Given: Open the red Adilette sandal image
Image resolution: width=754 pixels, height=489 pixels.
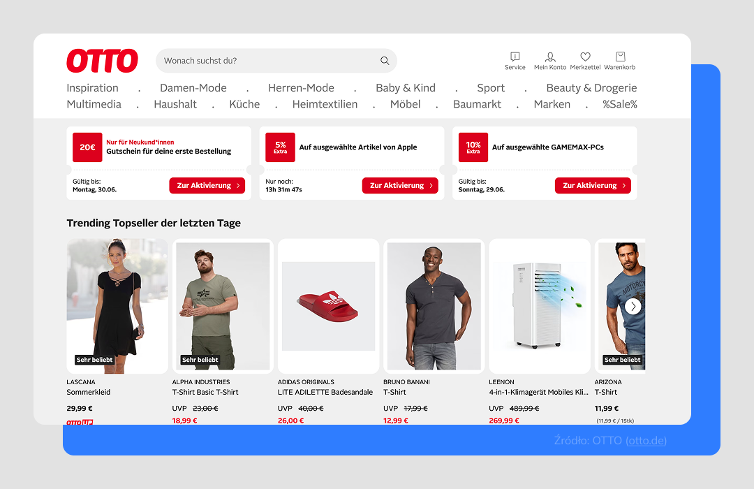Looking at the screenshot, I should pos(328,306).
